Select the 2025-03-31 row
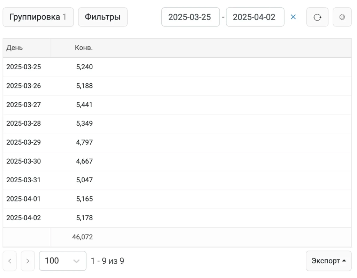 point(177,180)
